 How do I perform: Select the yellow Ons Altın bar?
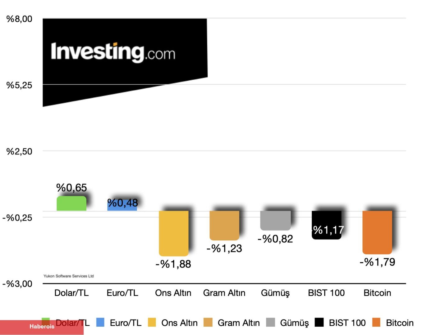click(173, 233)
